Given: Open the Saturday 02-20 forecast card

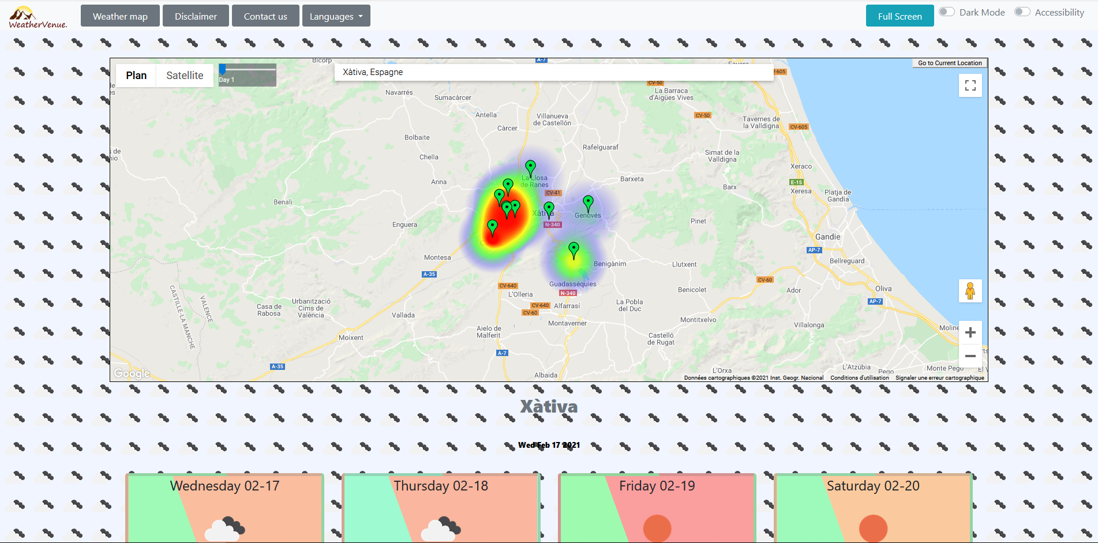Looking at the screenshot, I should coord(874,508).
